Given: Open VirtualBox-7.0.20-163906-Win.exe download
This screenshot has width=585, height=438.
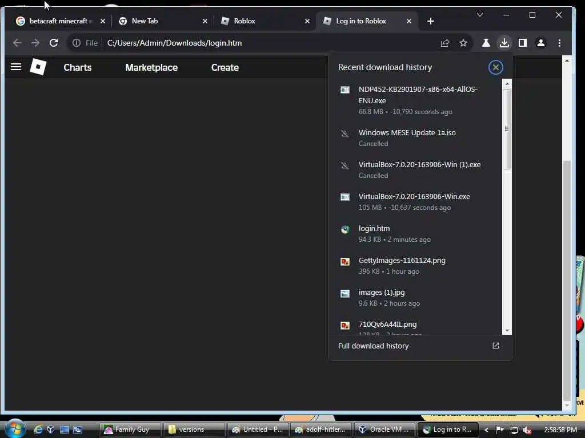Looking at the screenshot, I should pyautogui.click(x=416, y=202).
